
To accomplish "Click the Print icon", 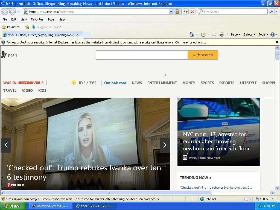I will [221, 35].
